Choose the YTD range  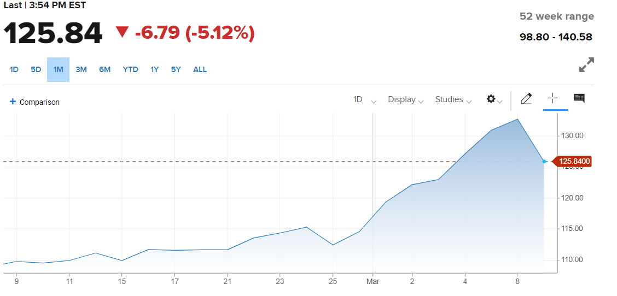(130, 69)
